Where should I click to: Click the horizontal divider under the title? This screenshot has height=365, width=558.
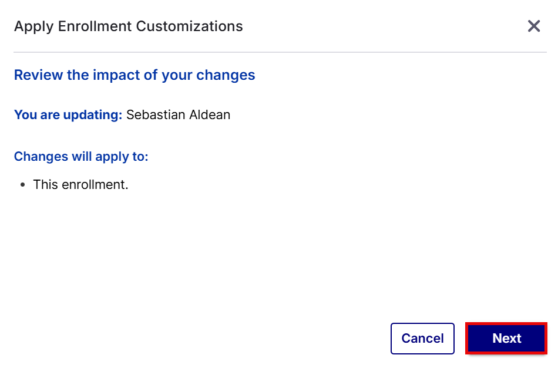click(280, 52)
